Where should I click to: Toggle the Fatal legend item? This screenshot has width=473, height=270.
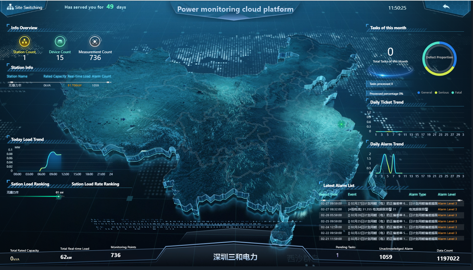pyautogui.click(x=457, y=93)
